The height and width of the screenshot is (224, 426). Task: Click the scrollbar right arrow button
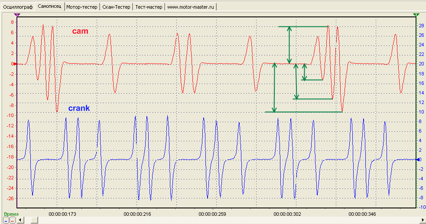pyautogui.click(x=423, y=220)
